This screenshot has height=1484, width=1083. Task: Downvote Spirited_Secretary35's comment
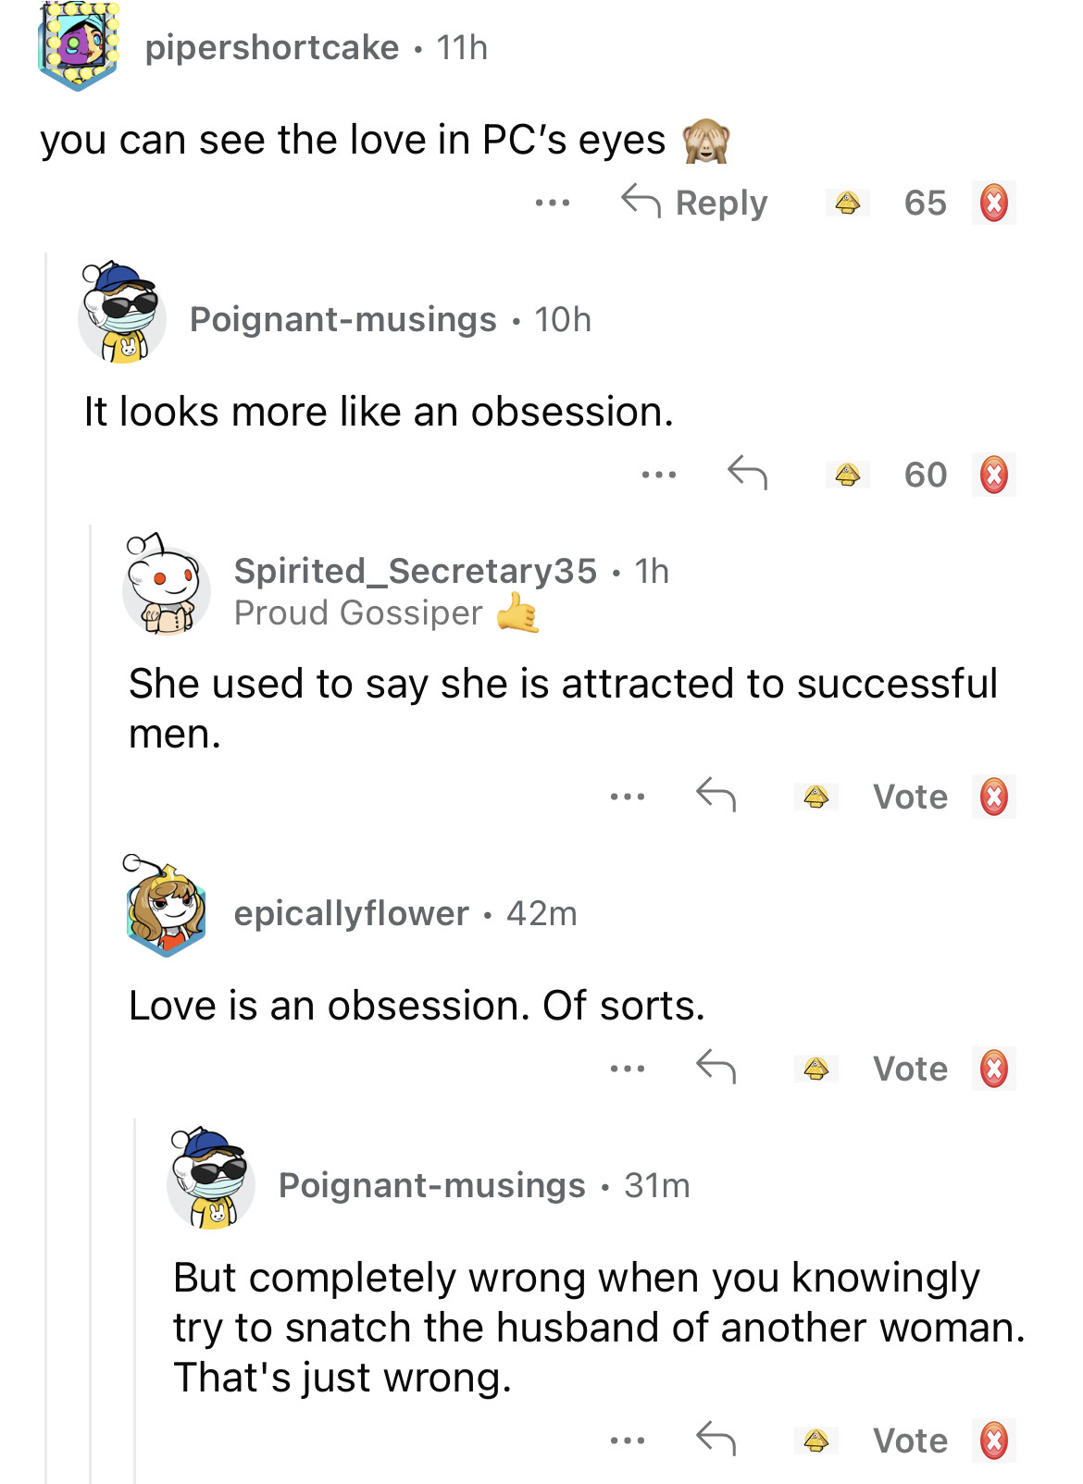[993, 797]
